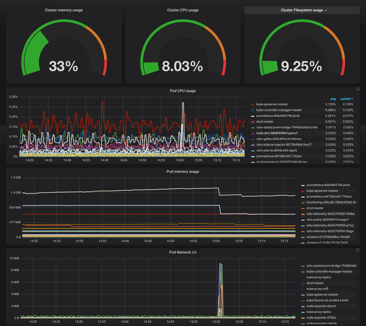Select kube-apiserver-master in Pod memory legend

pos(322,191)
